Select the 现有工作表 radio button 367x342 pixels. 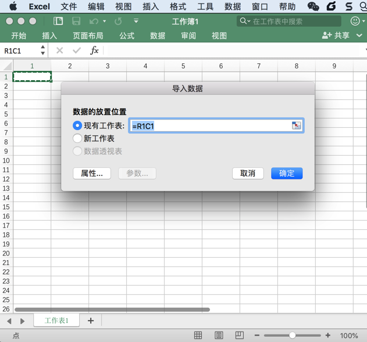(x=77, y=125)
